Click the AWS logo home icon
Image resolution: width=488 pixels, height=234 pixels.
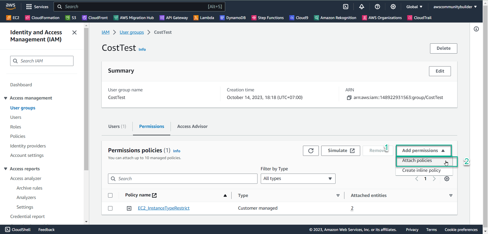click(11, 6)
